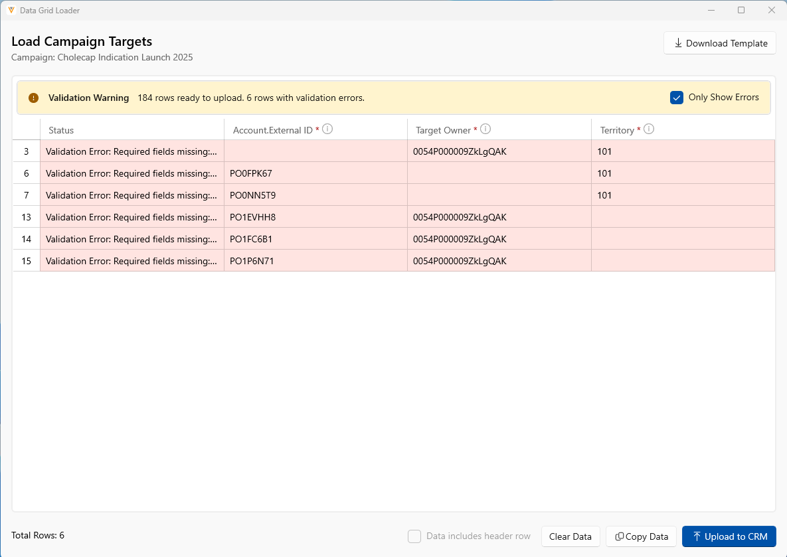The width and height of the screenshot is (787, 557).
Task: Click the Account.External ID info icon
Action: click(327, 129)
